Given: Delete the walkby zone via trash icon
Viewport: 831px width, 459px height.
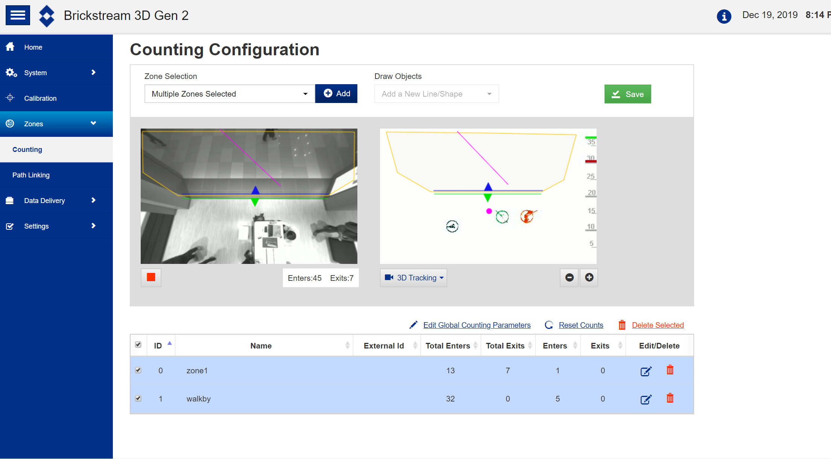Looking at the screenshot, I should click(x=670, y=398).
